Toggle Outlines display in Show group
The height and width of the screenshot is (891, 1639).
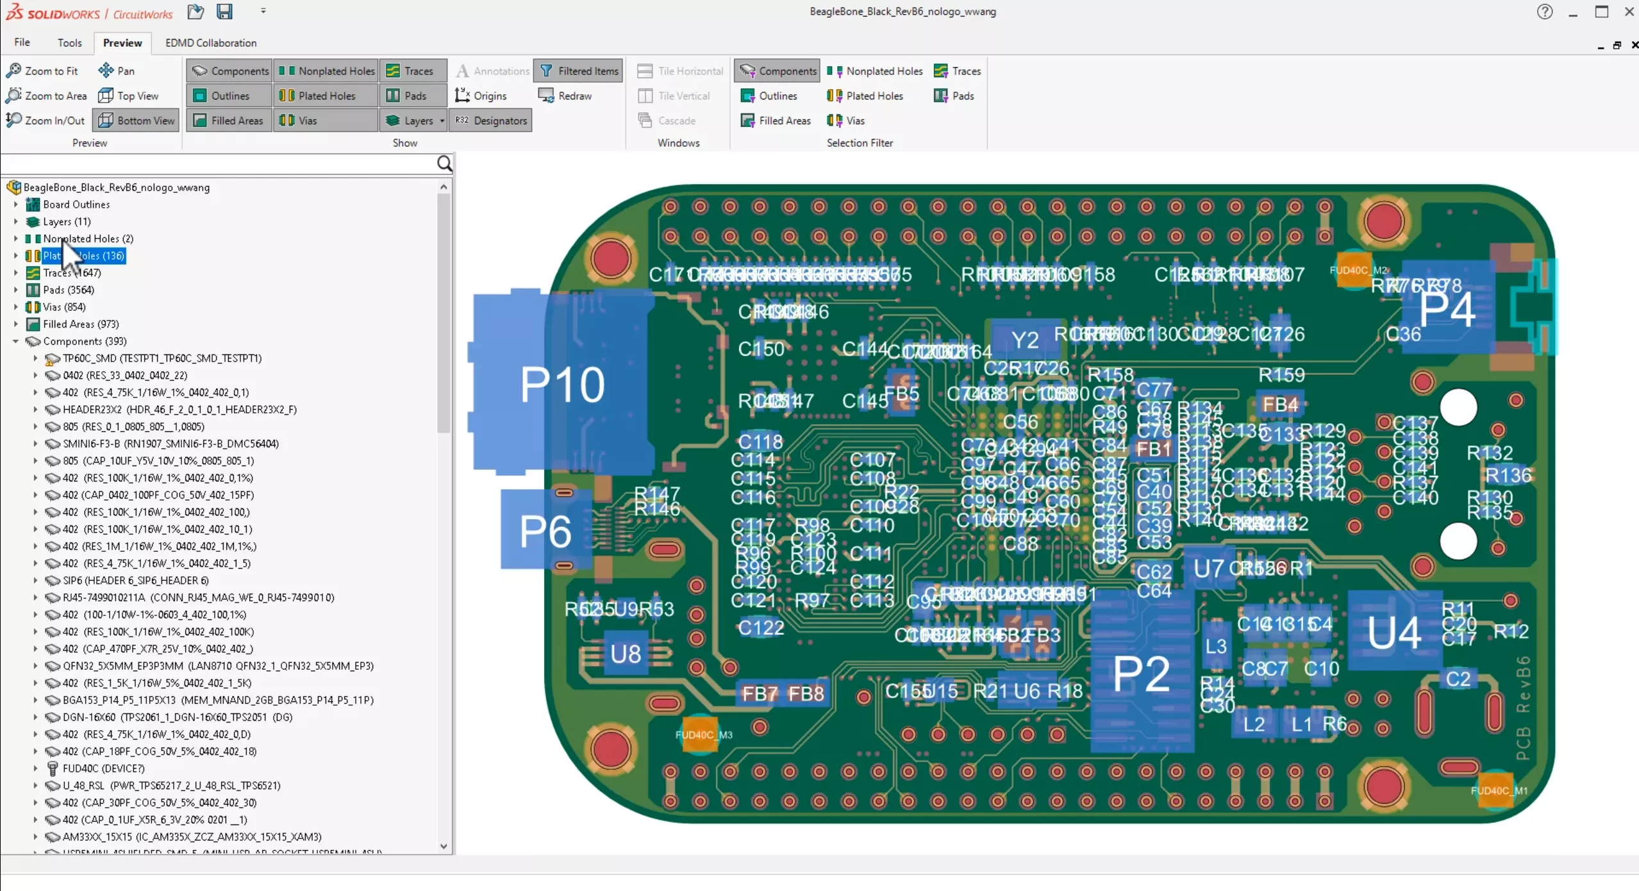tap(229, 96)
